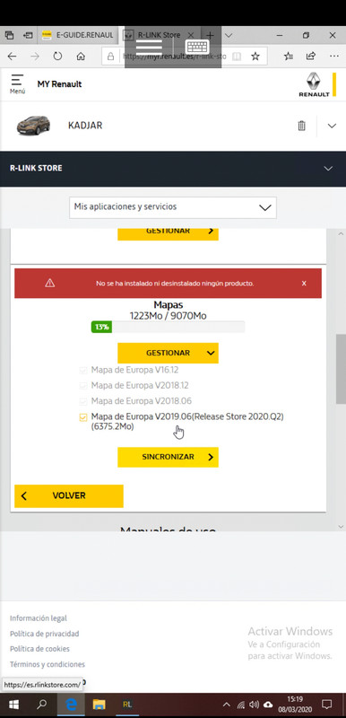This screenshot has width=346, height=718.
Task: Toggle Mapa de Europa V2018.12 checkbox
Action: (x=82, y=386)
